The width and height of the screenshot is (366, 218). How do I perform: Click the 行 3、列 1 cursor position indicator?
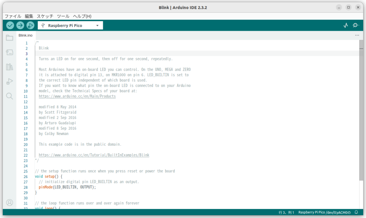pos(286,212)
